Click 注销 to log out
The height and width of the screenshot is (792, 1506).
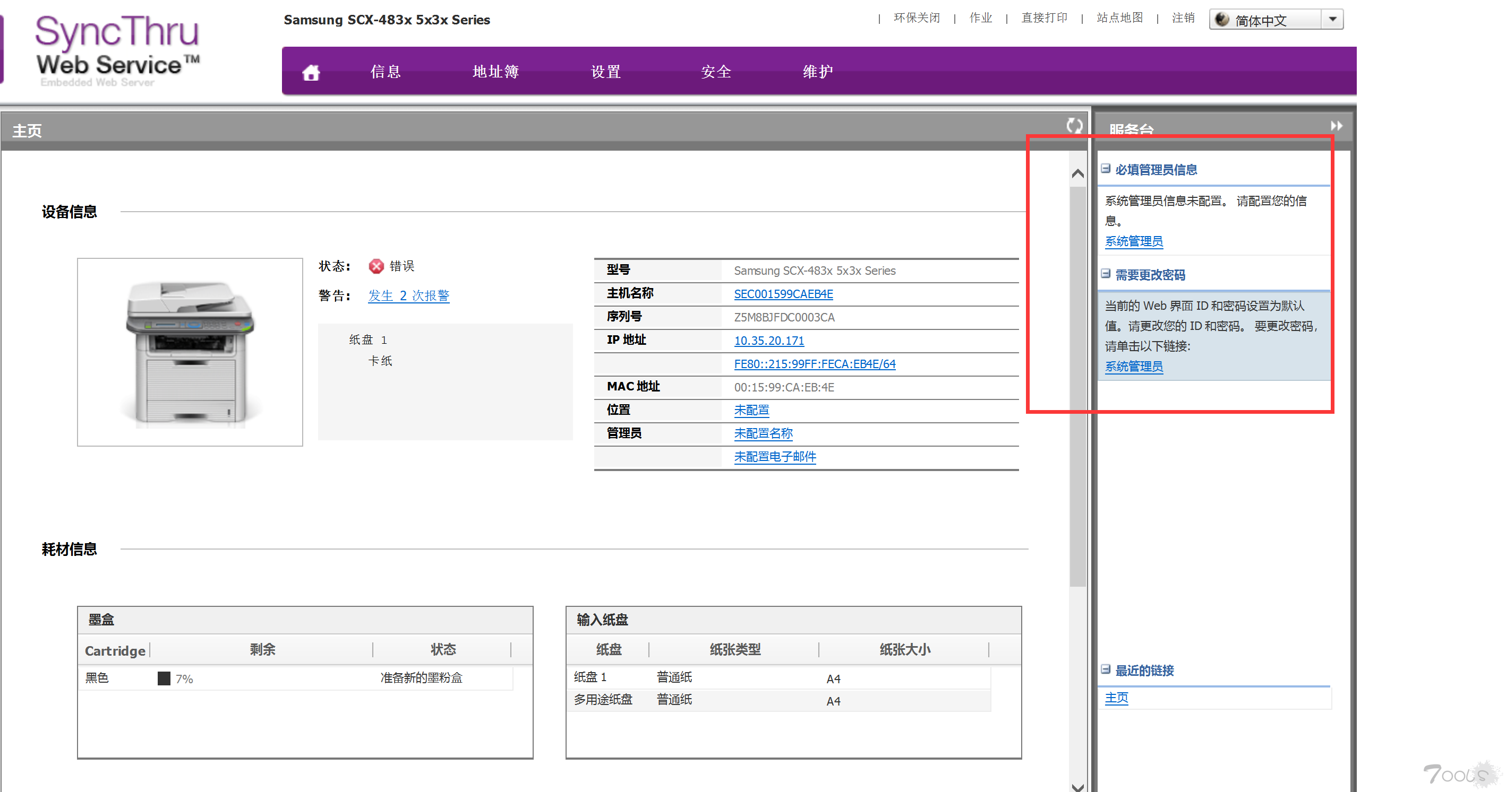pos(1183,18)
